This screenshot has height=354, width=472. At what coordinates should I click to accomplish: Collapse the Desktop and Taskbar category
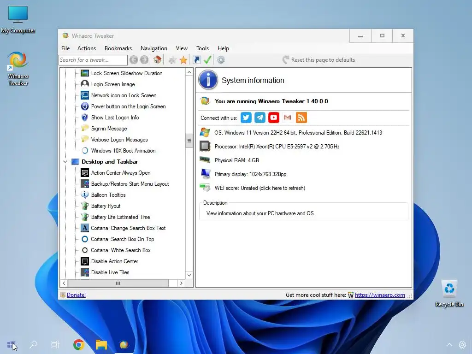click(x=65, y=162)
